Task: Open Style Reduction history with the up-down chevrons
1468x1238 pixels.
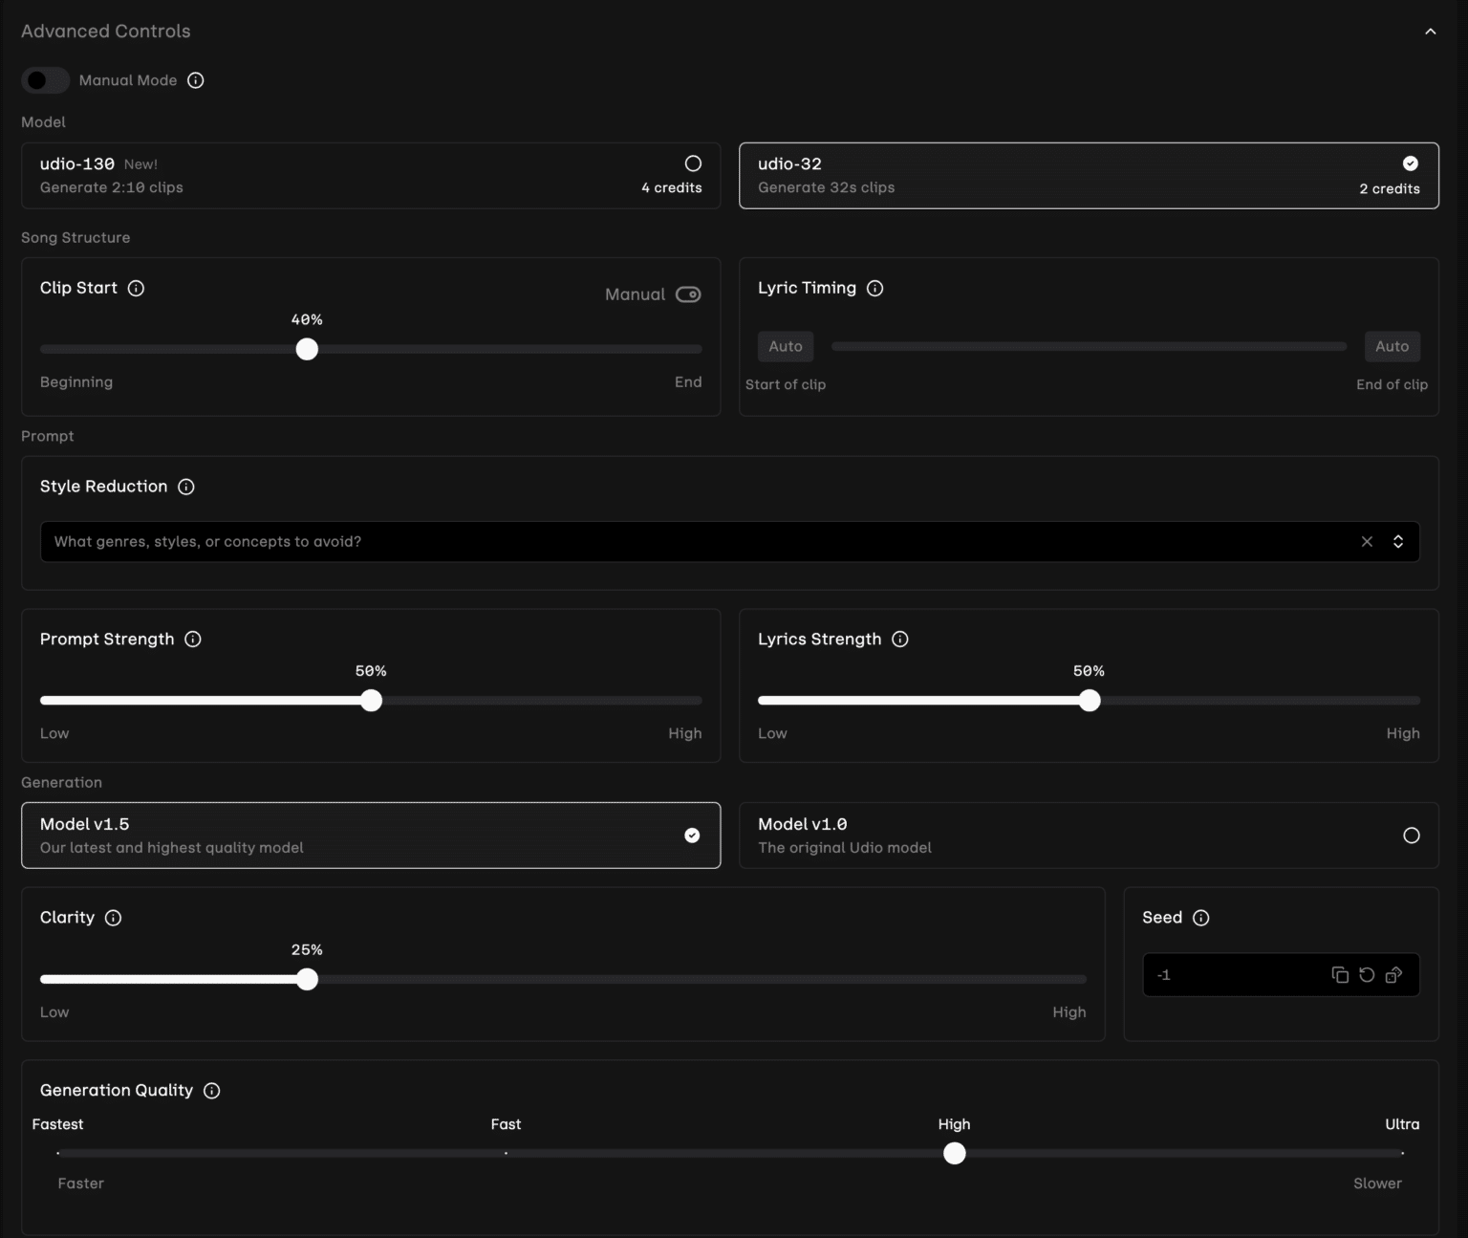Action: 1397,541
